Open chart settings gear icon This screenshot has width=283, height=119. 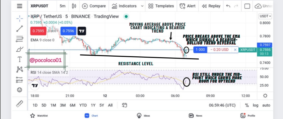(x=265, y=96)
